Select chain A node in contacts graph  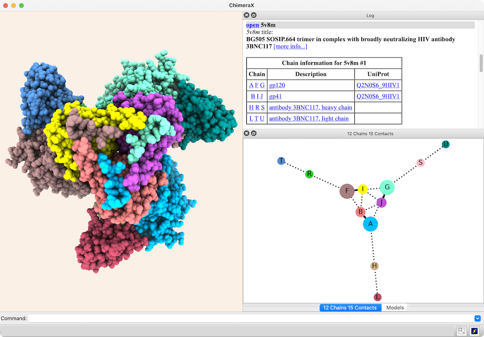pos(370,224)
